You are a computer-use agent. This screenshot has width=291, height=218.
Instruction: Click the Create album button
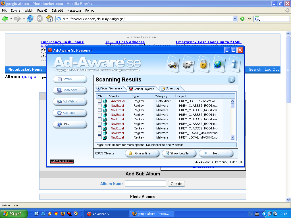176,184
